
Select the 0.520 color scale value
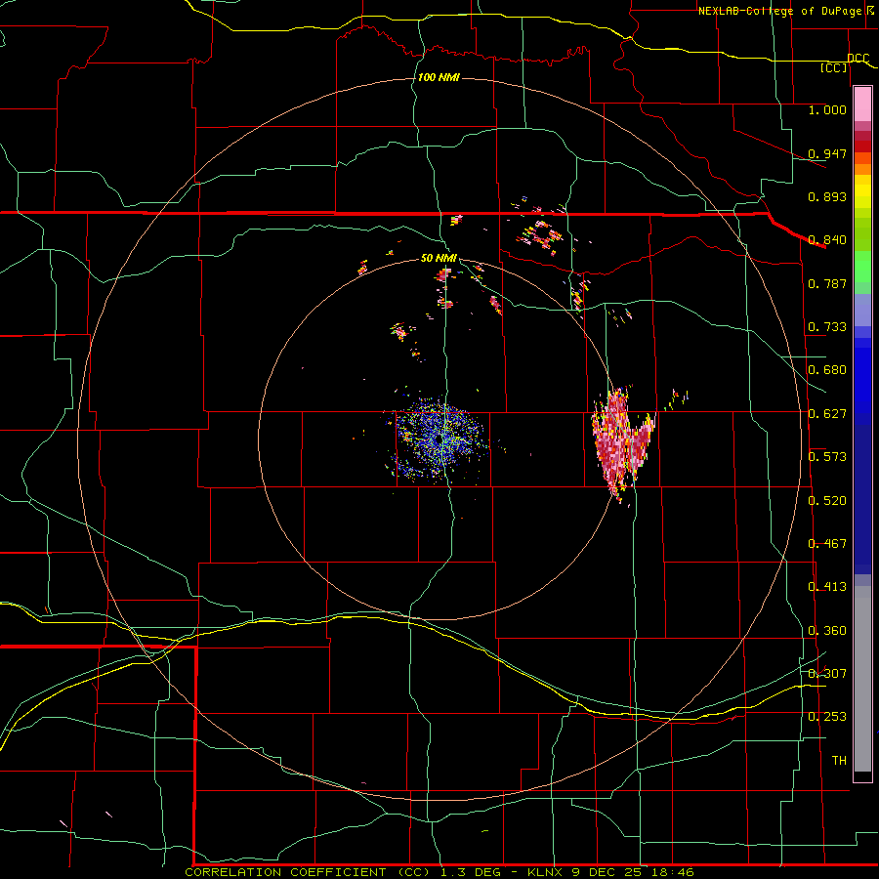(827, 501)
